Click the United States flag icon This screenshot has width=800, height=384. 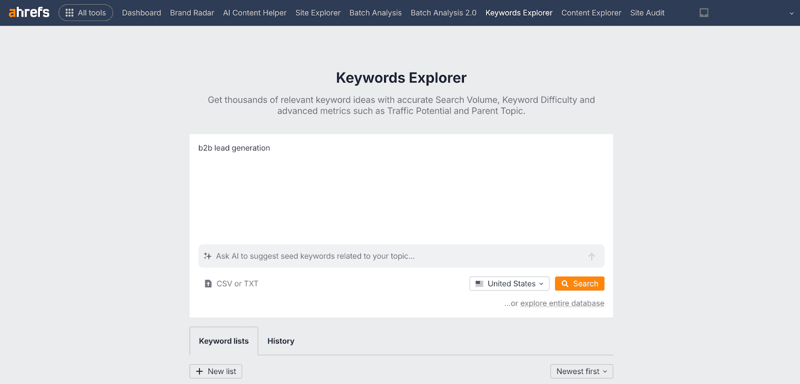(479, 283)
